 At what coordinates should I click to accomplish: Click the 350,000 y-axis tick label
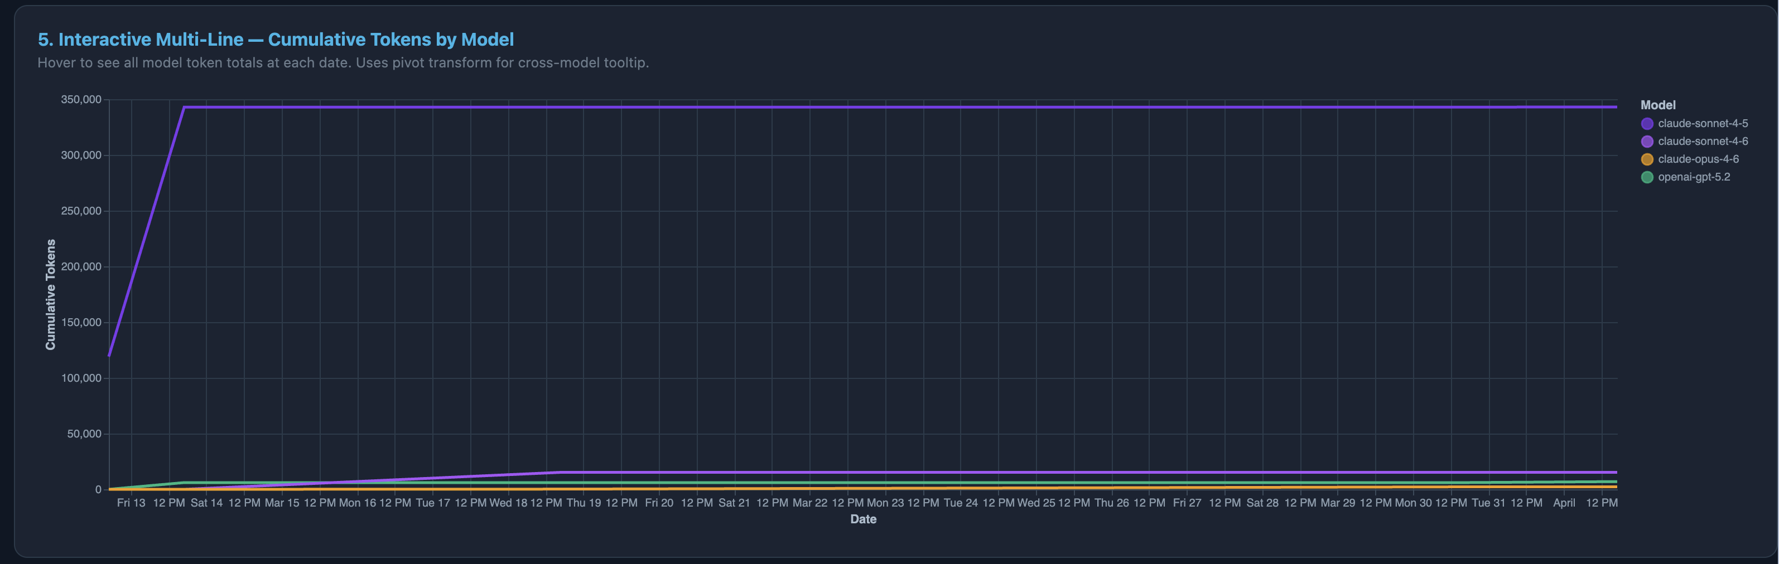tap(81, 99)
